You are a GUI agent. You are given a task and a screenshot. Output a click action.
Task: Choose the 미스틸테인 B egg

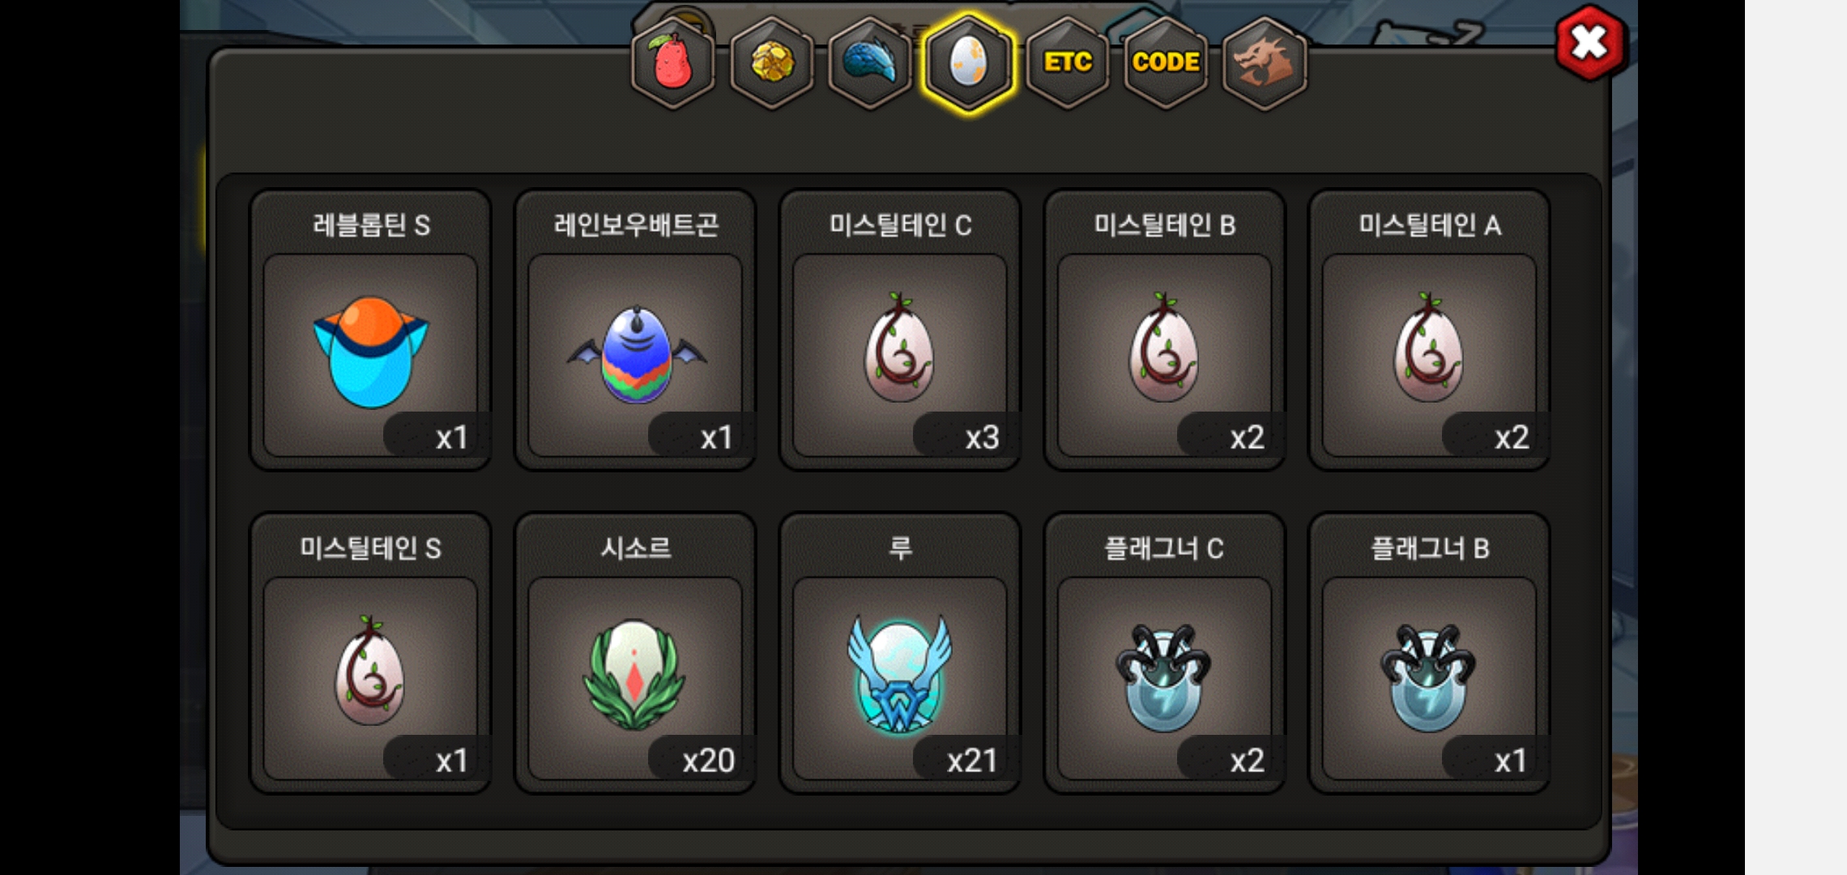coord(1165,331)
